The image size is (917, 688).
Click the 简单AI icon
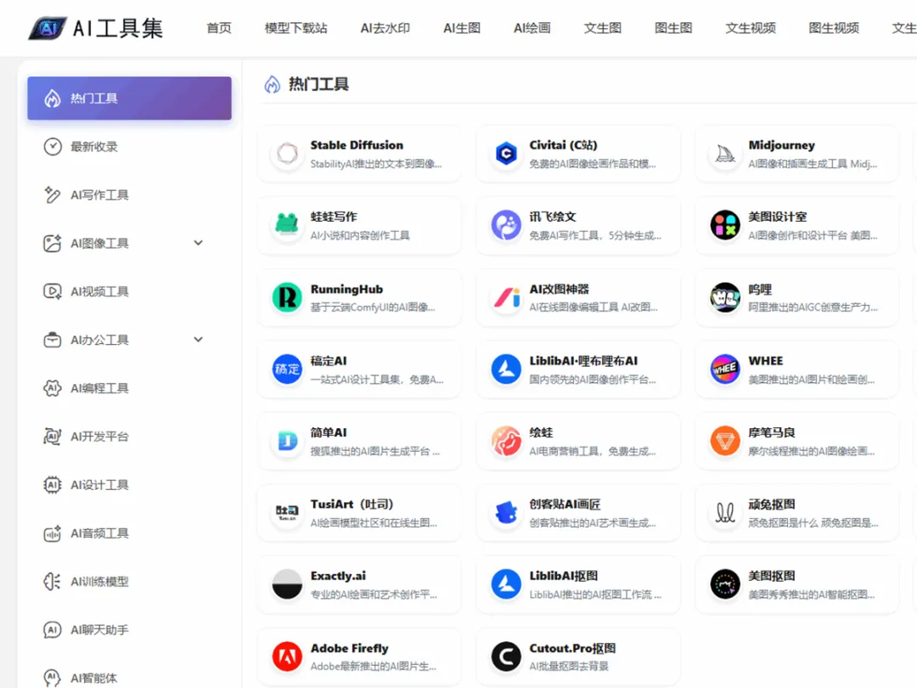(287, 441)
